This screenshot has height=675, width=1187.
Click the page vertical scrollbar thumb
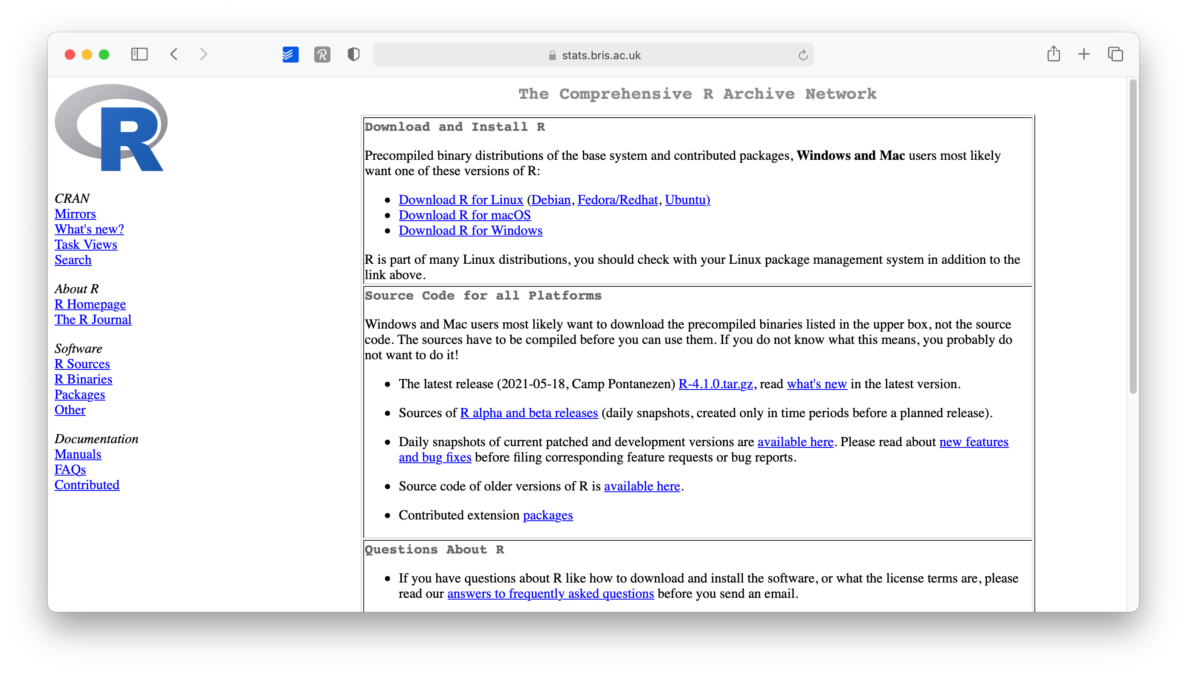(1133, 237)
